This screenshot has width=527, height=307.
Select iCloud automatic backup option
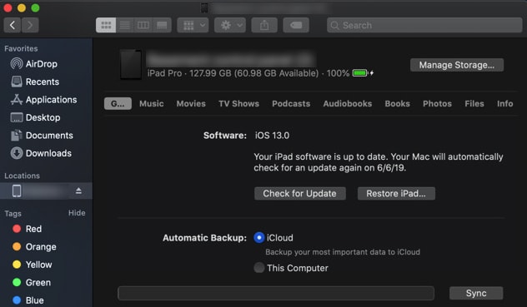[x=258, y=238]
